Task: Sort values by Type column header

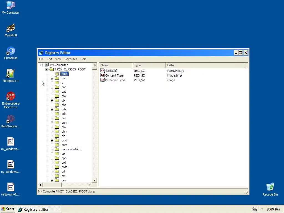Action: coord(149,65)
